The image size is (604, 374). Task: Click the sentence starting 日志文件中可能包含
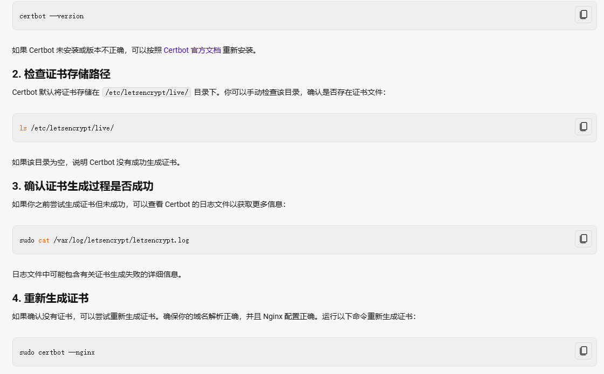(97, 274)
